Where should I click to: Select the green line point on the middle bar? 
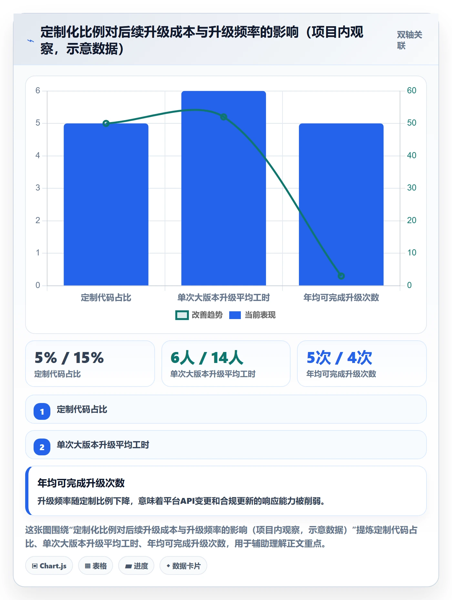point(223,117)
